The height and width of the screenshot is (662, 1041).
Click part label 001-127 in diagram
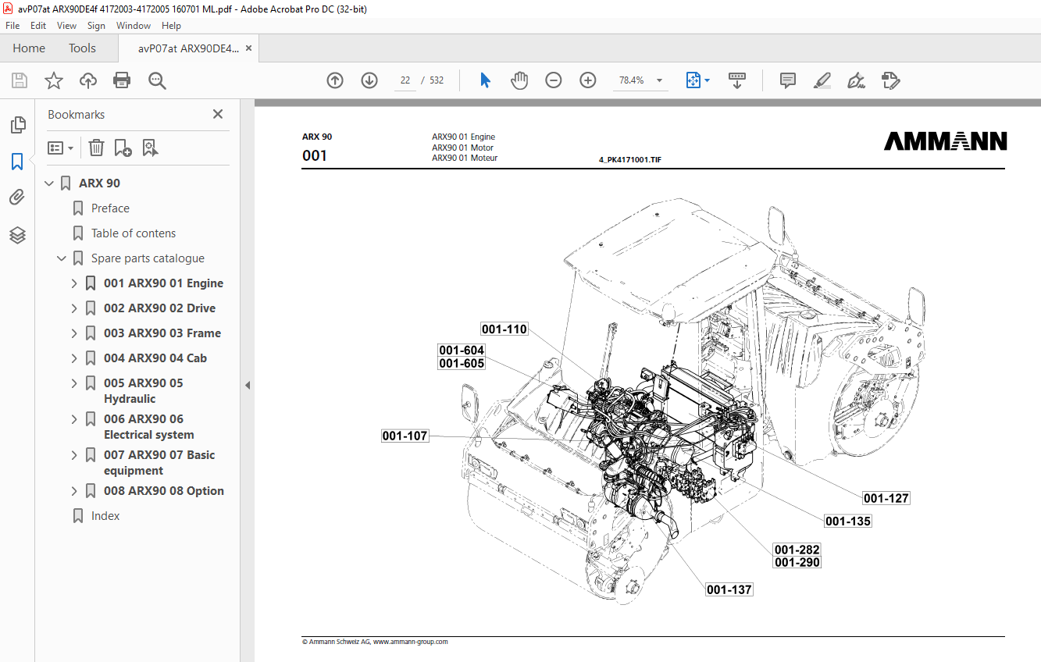[x=886, y=498]
